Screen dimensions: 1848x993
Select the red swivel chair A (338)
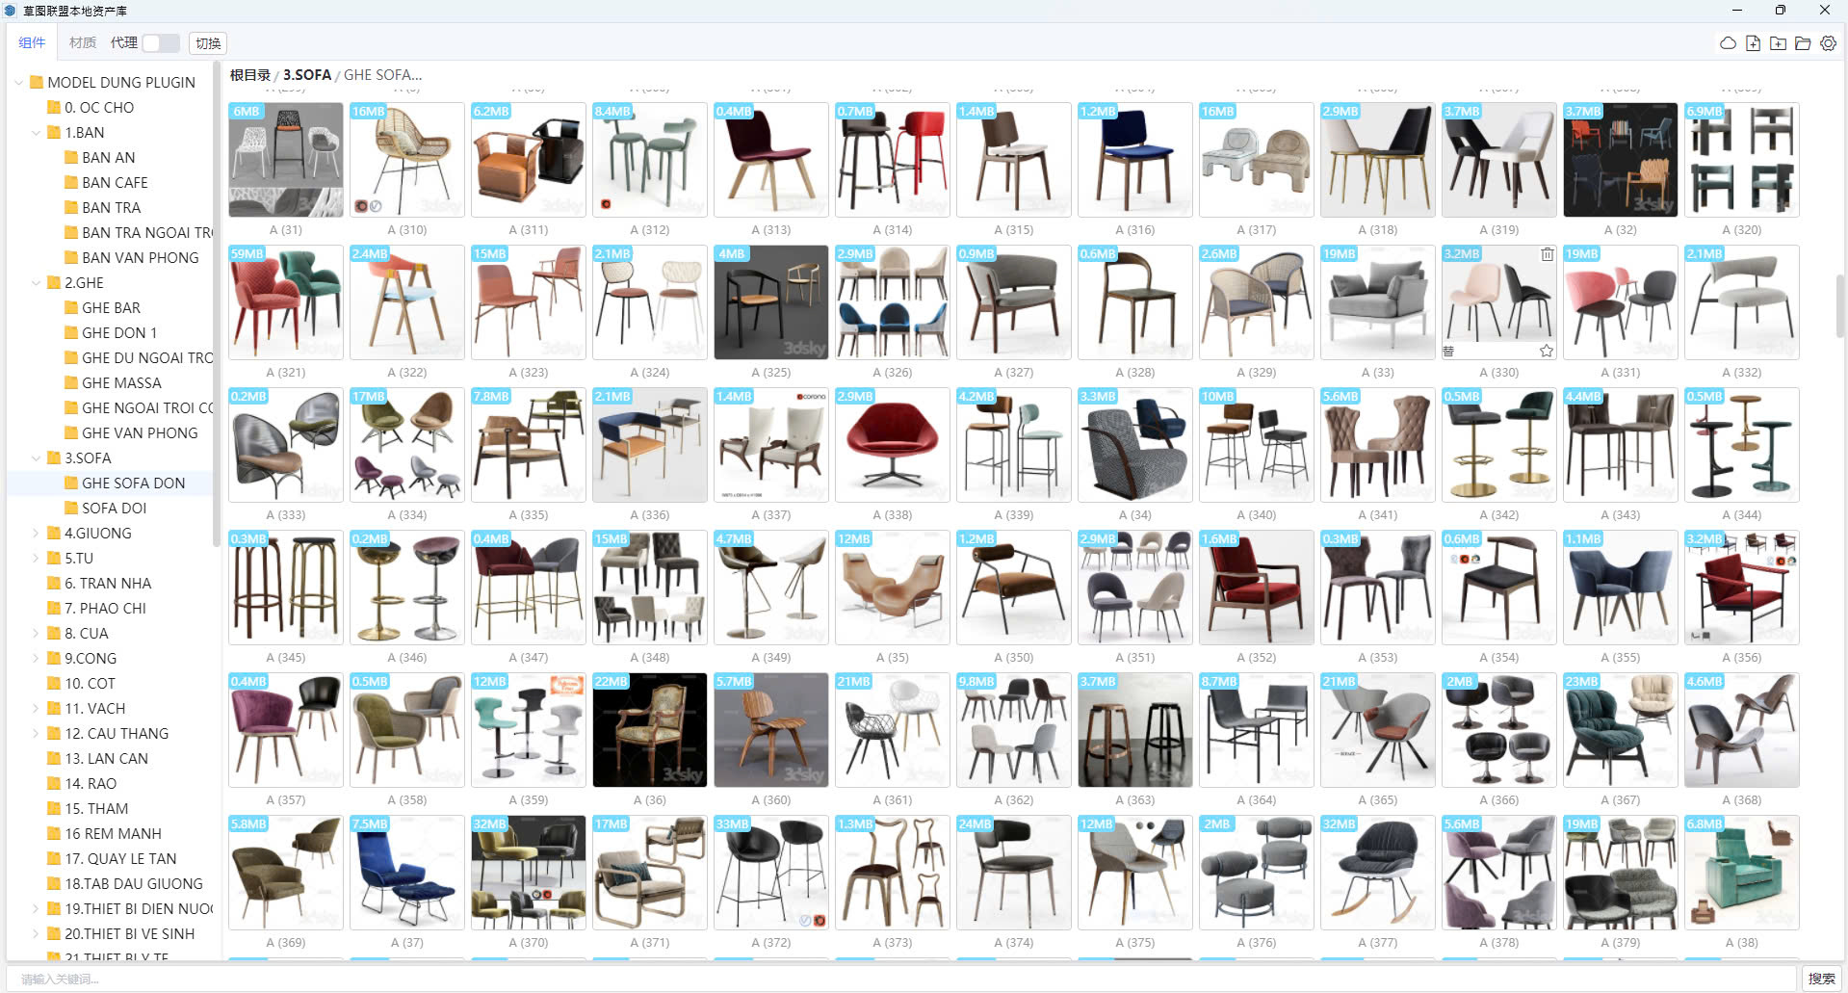tap(892, 445)
